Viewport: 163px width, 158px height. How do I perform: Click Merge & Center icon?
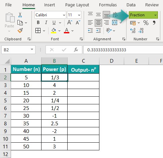pyautogui.click(x=115, y=23)
